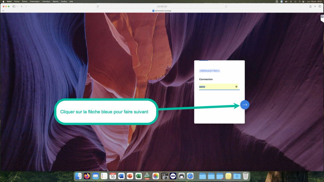Click the reload page icon
The width and height of the screenshot is (324, 182).
pos(226,6)
